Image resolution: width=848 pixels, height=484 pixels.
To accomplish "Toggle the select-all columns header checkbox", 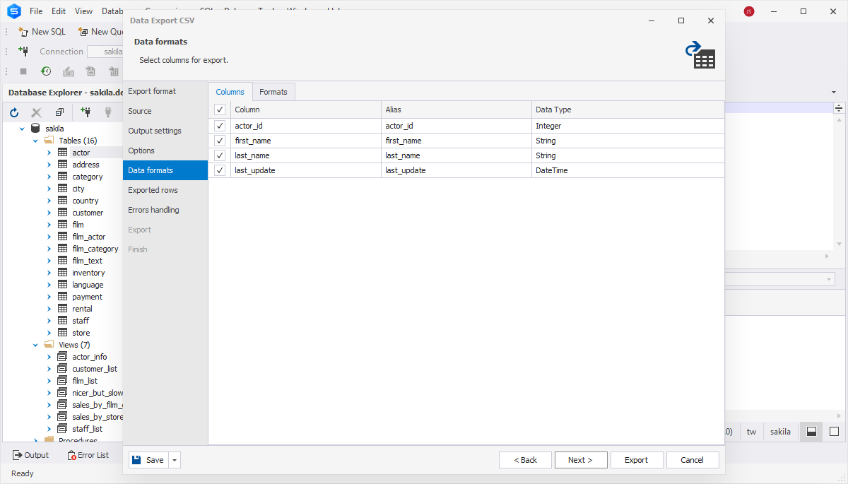I will click(220, 110).
